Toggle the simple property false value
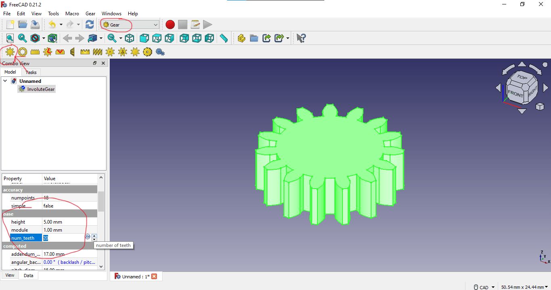The width and height of the screenshot is (551, 290). (x=69, y=206)
